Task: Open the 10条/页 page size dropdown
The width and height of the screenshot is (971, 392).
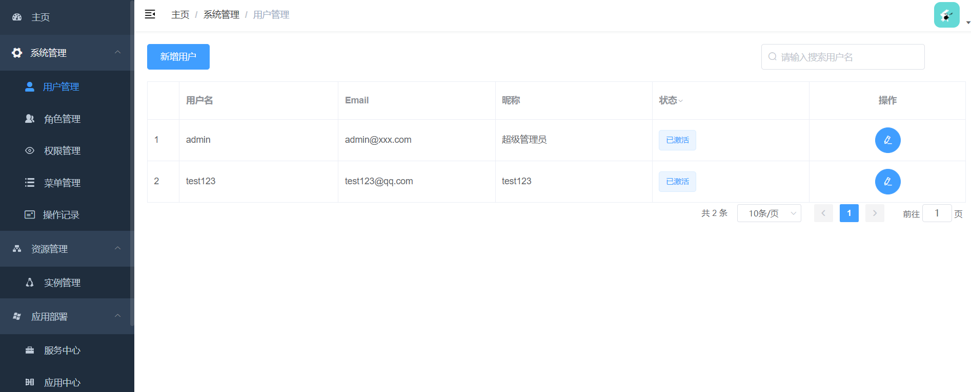Action: click(769, 213)
